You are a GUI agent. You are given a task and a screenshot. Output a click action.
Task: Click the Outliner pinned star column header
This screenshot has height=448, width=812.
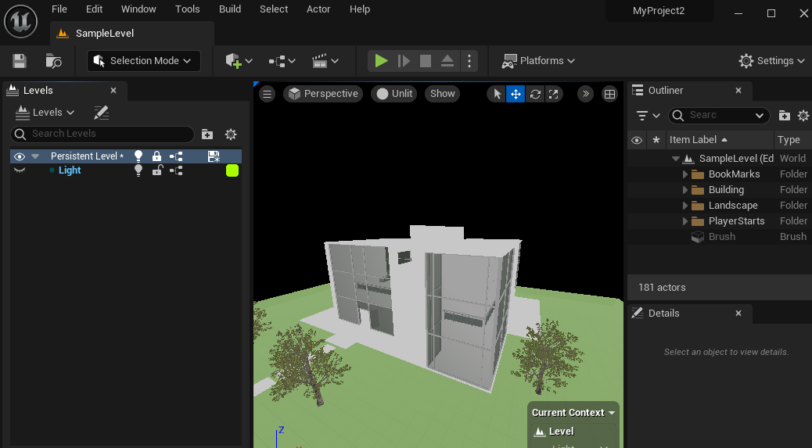(x=656, y=140)
